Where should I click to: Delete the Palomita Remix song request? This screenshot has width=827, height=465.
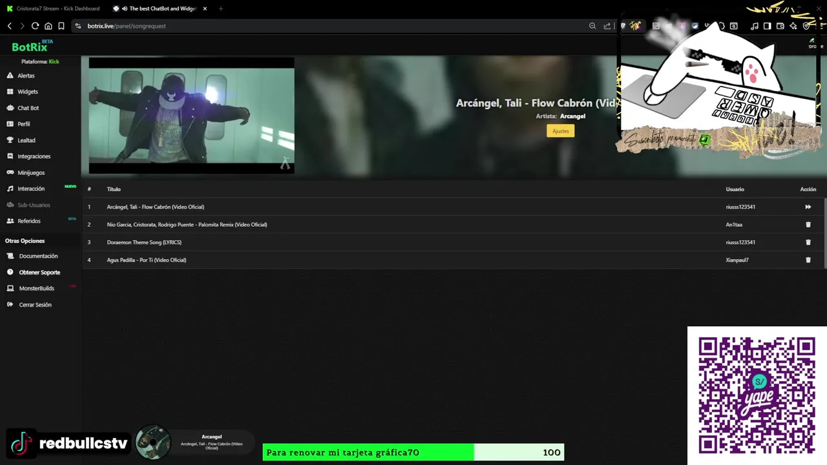tap(808, 225)
